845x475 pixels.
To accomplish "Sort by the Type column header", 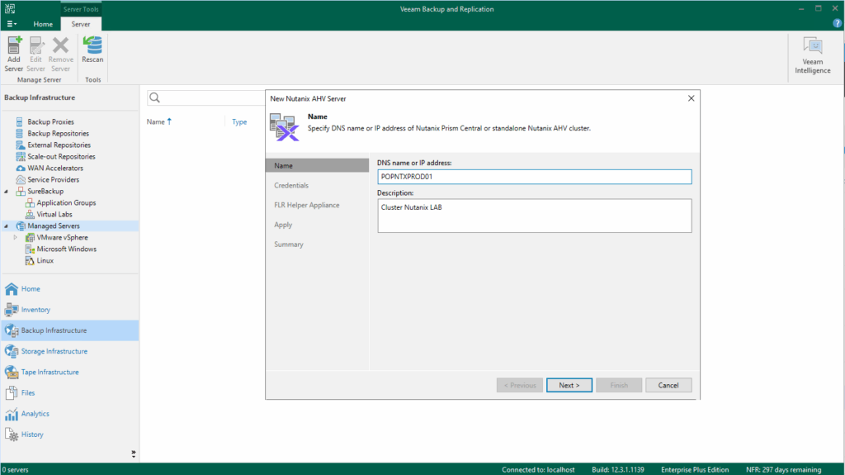I will tap(239, 122).
